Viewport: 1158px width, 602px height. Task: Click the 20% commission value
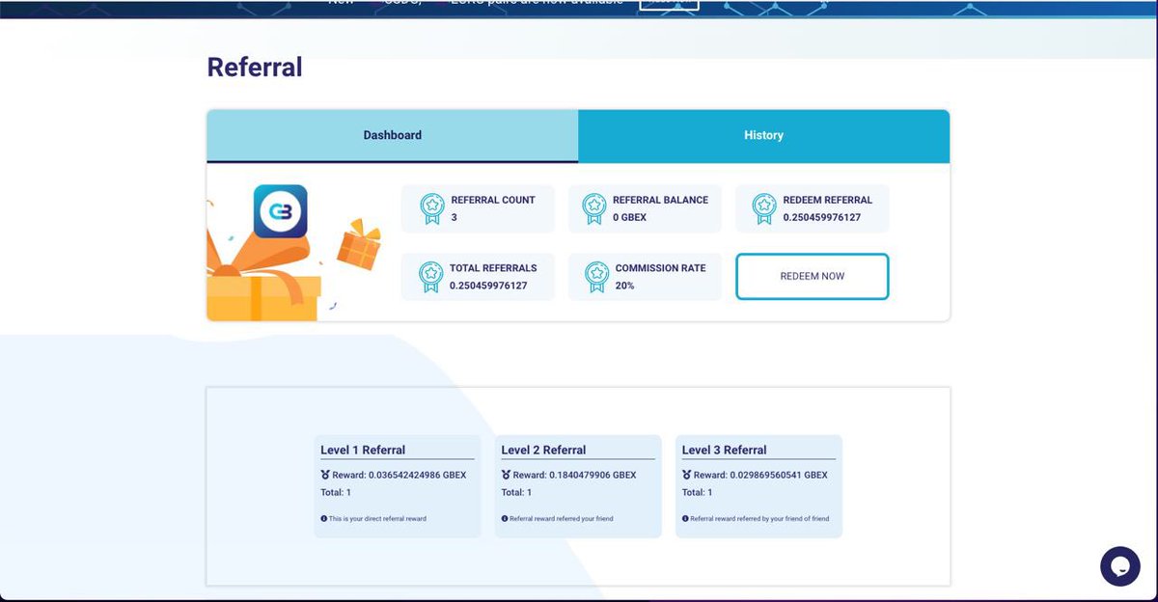[x=624, y=286]
